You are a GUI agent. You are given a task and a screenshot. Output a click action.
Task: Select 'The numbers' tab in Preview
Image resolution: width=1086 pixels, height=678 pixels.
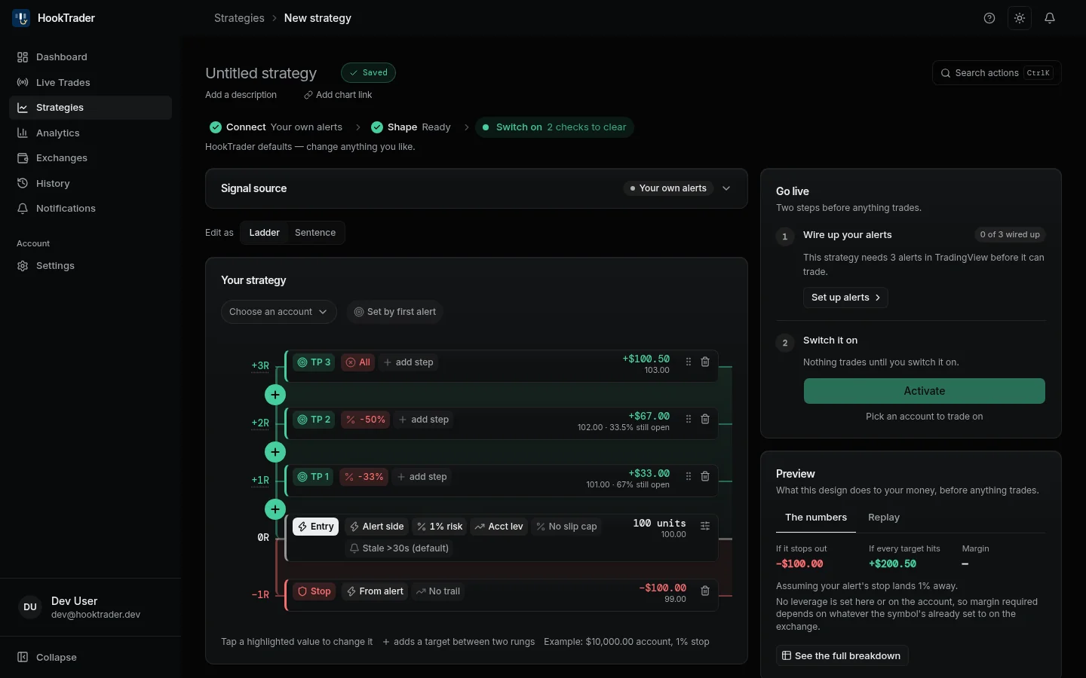(x=816, y=518)
